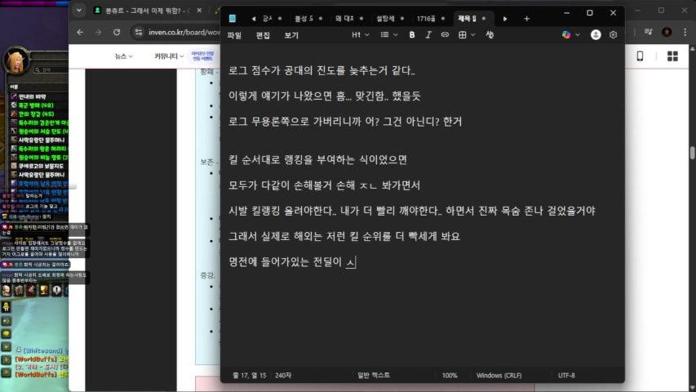Expand the H1 heading dropdown
Image resolution: width=696 pixels, height=392 pixels.
pos(360,35)
